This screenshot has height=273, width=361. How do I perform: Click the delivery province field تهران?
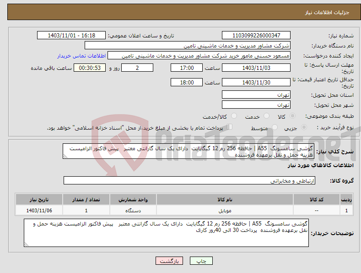256,94
